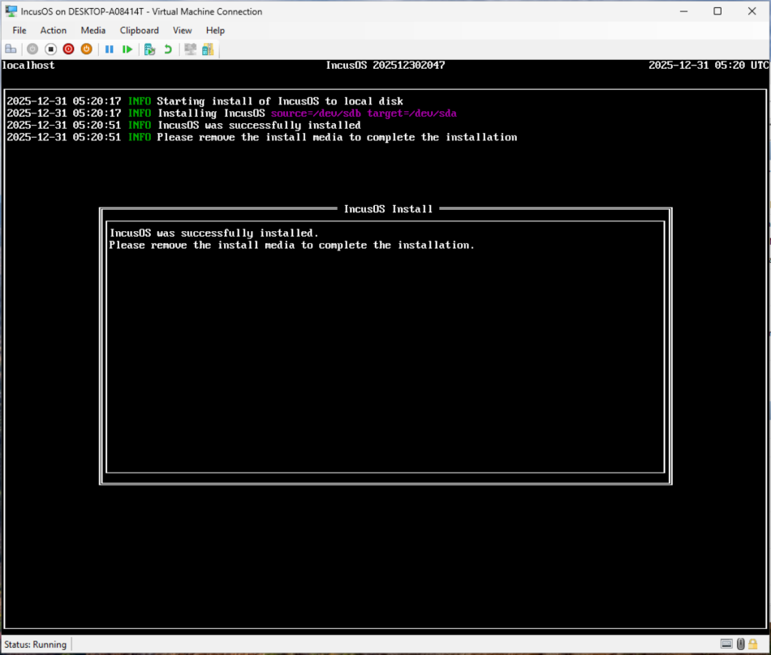Pause the virtual machine using the pause icon
The image size is (771, 655).
[x=109, y=49]
